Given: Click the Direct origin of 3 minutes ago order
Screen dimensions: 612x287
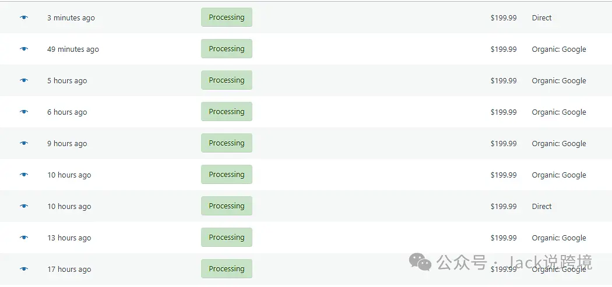Looking at the screenshot, I should point(541,18).
